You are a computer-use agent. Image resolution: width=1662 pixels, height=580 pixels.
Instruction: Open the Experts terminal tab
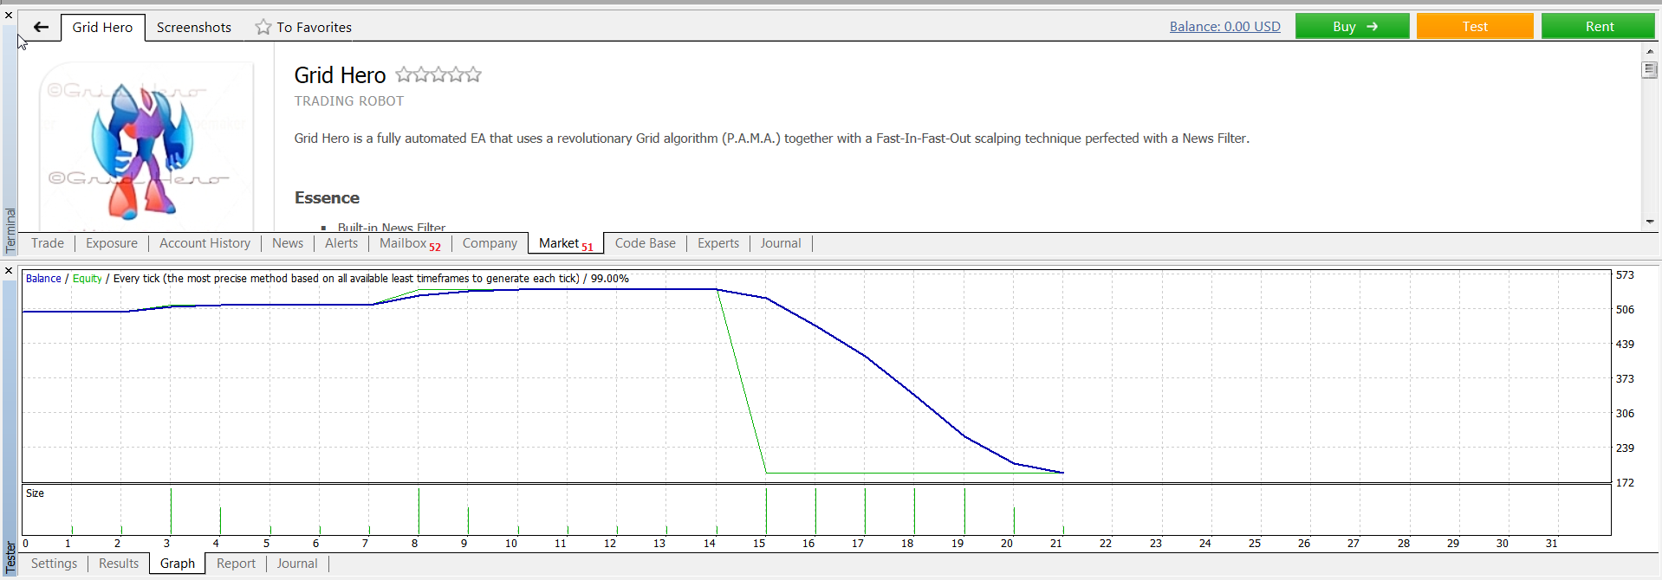pos(718,243)
